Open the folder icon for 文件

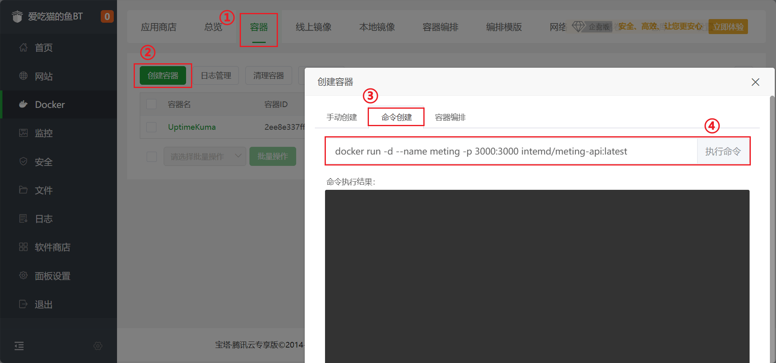coord(24,190)
